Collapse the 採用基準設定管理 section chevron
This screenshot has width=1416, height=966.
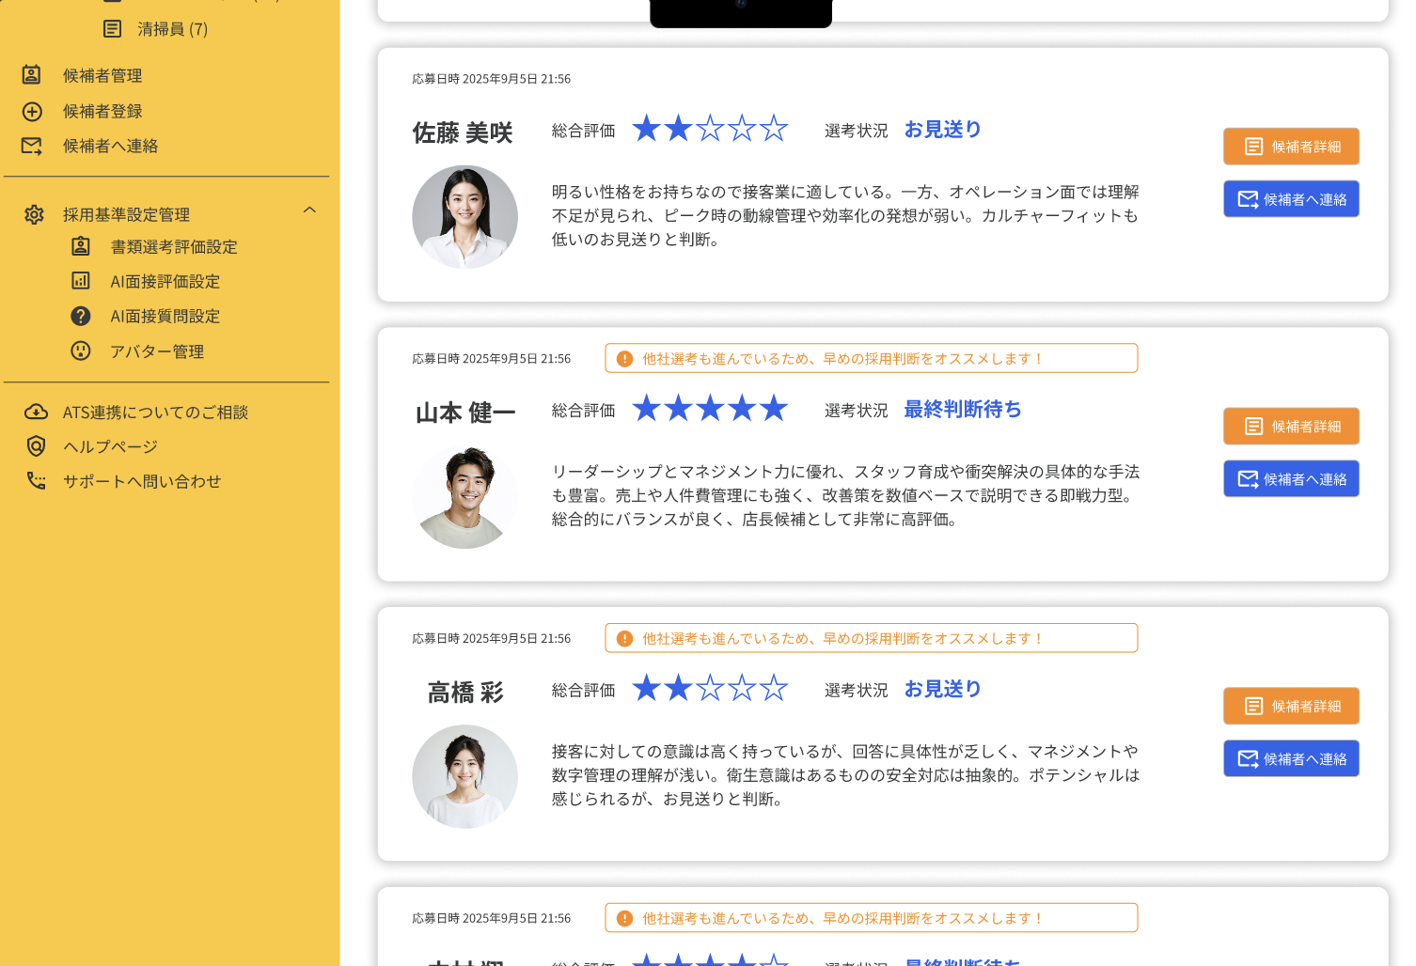tap(310, 209)
